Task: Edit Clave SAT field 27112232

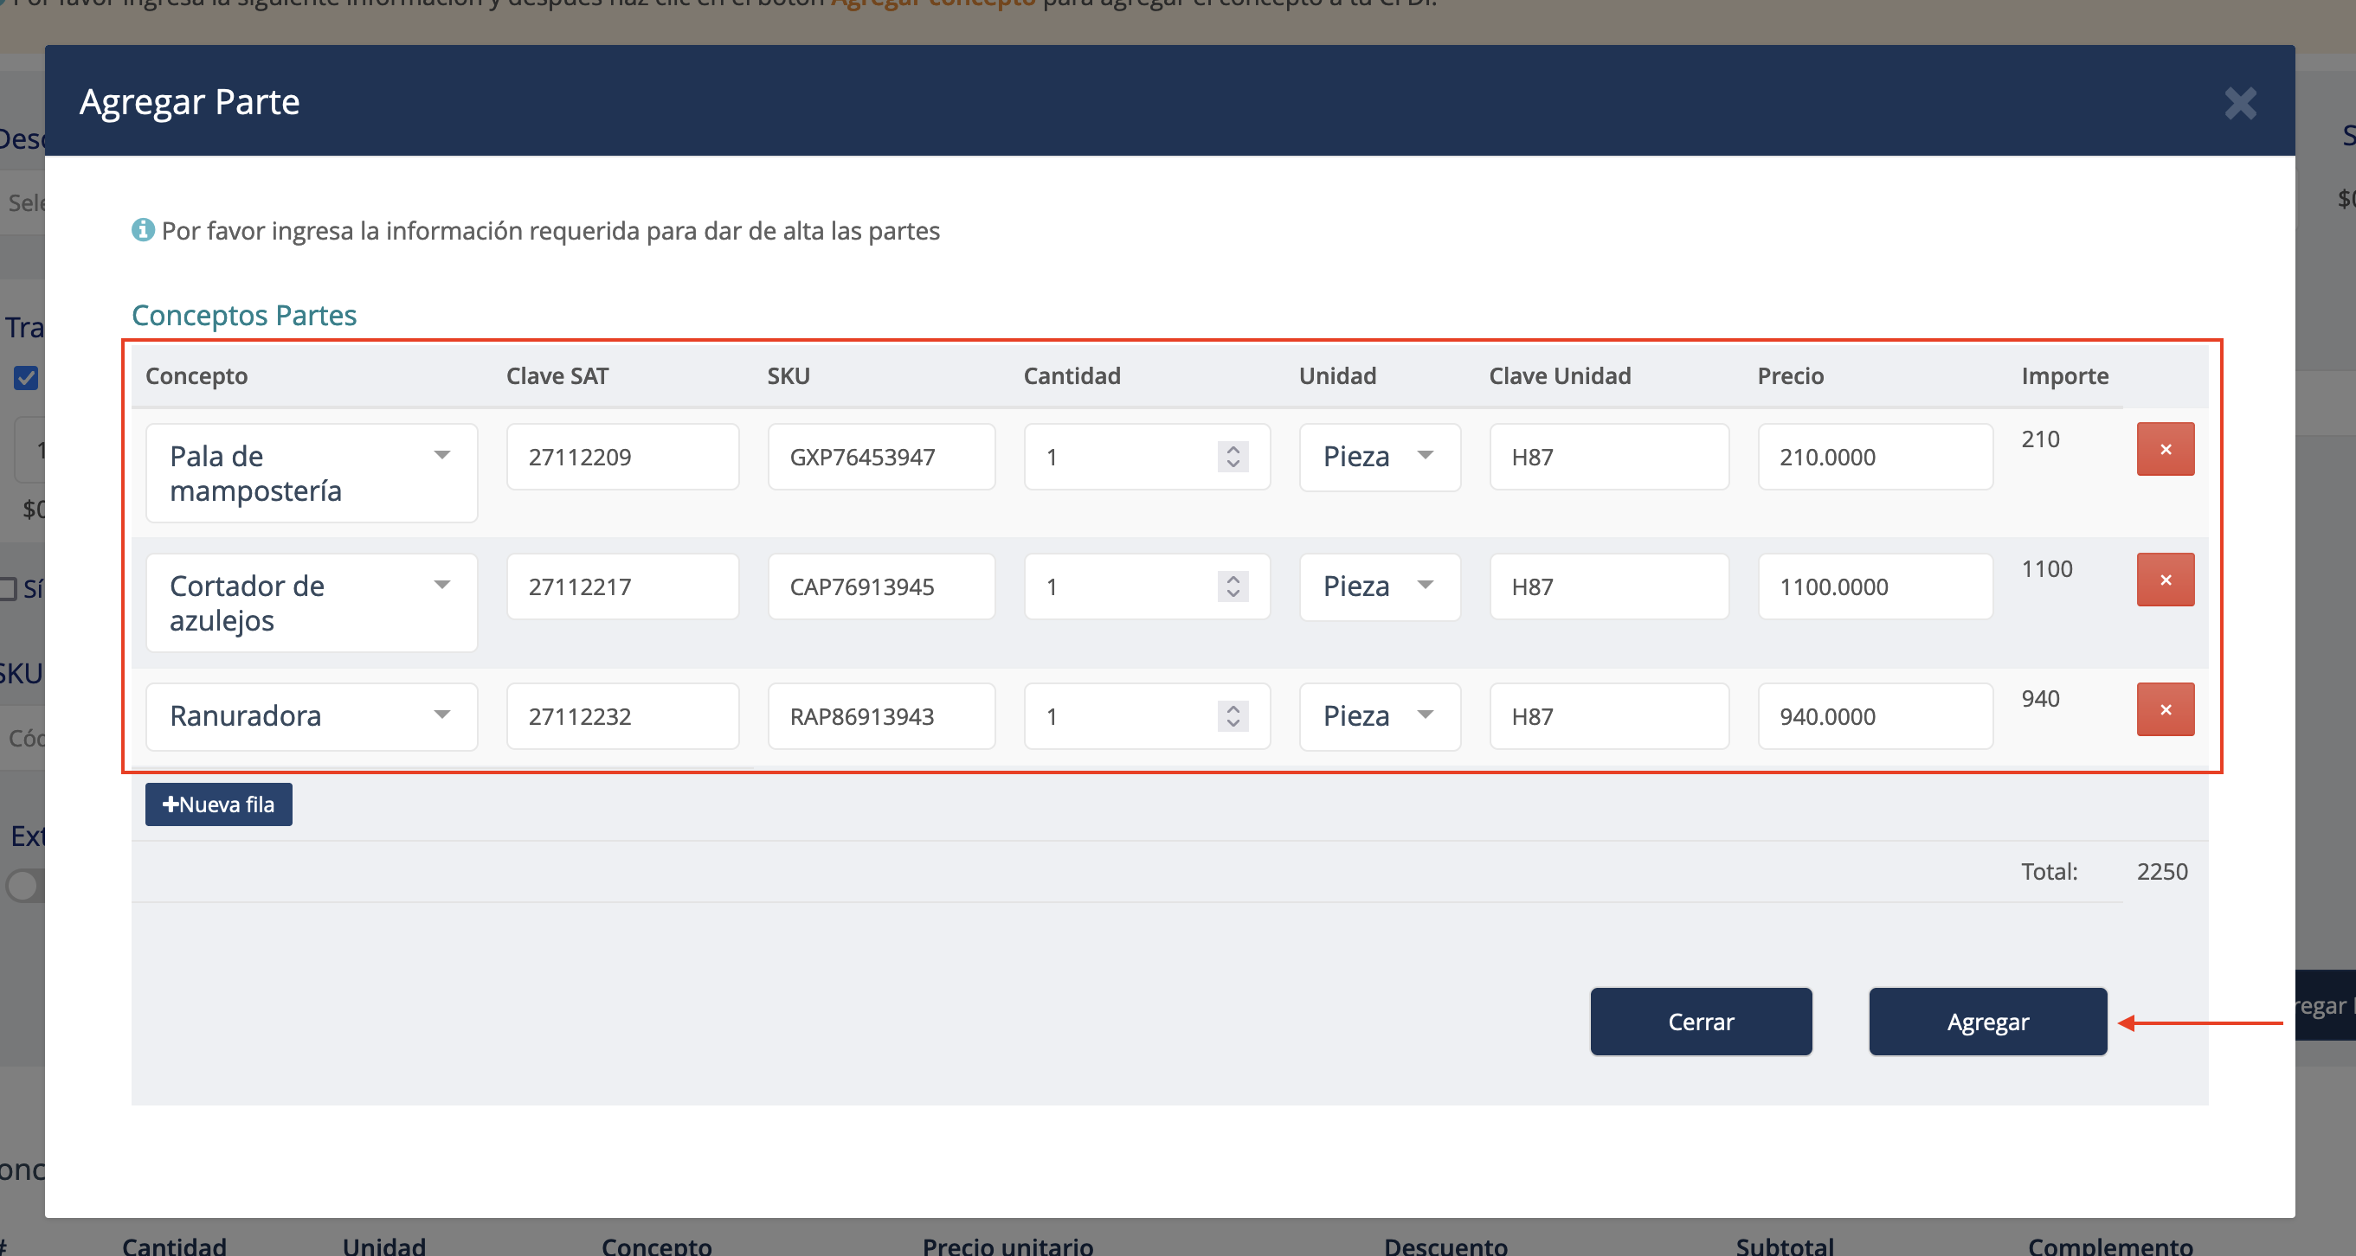Action: (622, 715)
